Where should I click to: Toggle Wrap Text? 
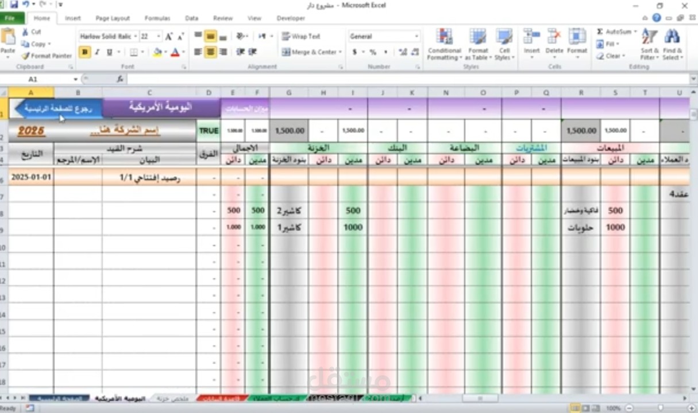pyautogui.click(x=301, y=36)
